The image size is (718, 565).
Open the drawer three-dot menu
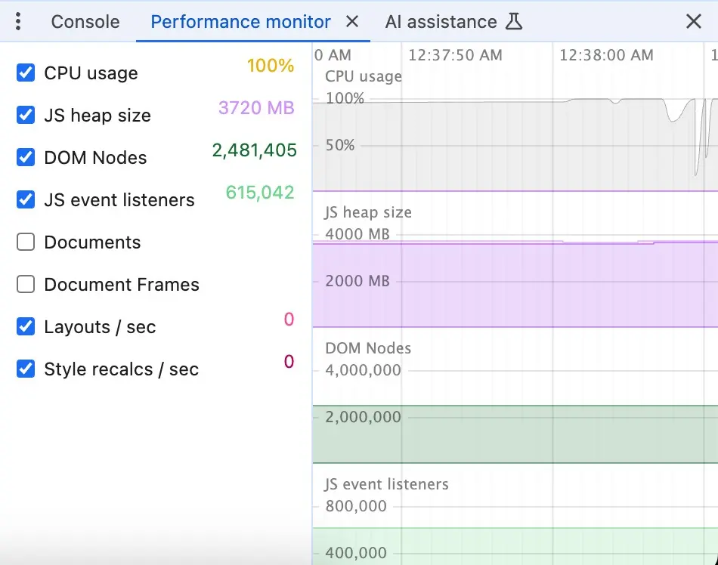18,21
